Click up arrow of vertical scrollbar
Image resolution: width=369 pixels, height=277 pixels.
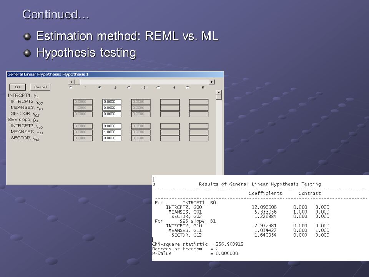[219, 93]
